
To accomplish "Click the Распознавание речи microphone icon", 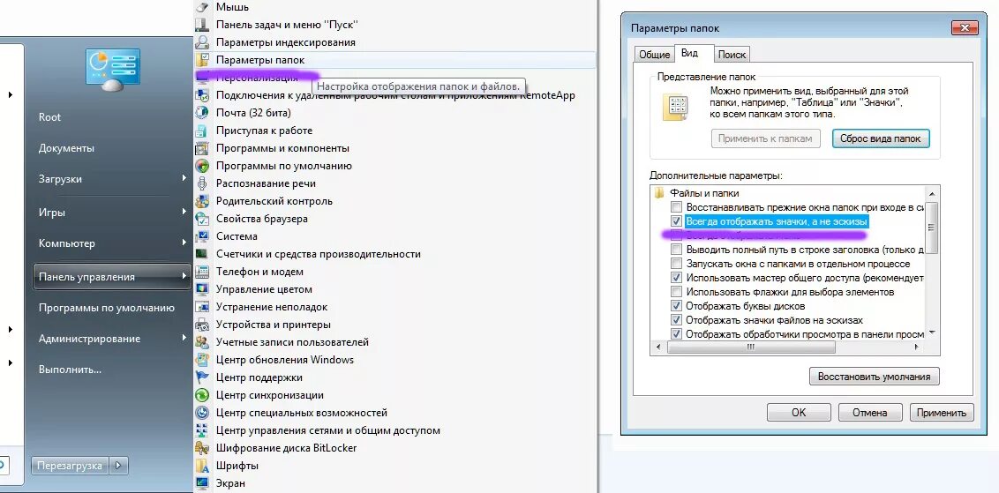I will pyautogui.click(x=202, y=183).
